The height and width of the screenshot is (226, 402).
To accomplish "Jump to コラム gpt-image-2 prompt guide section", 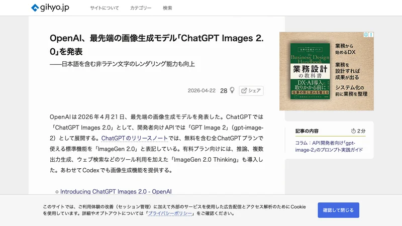I will [x=329, y=146].
